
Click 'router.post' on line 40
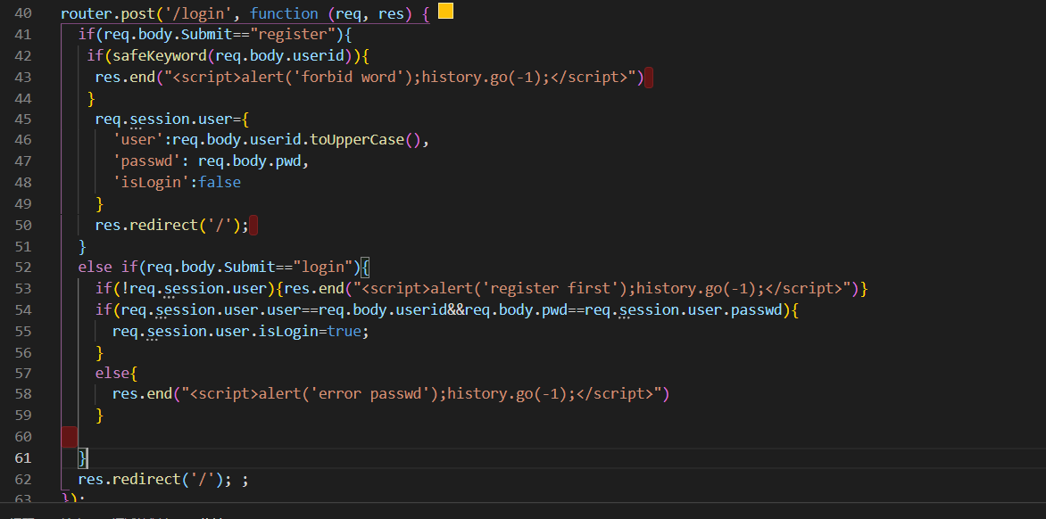click(x=107, y=13)
